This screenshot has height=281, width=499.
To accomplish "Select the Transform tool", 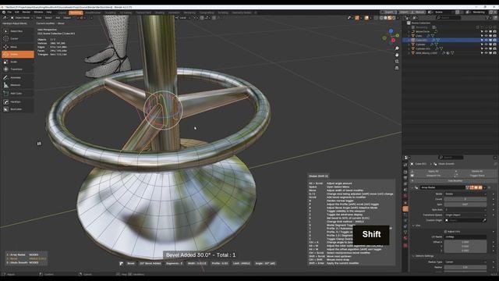I will (17, 69).
